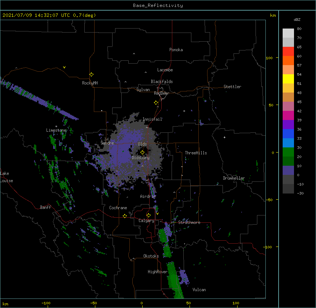Click the Airdrie label
The width and height of the screenshot is (316, 308).
pyautogui.click(x=148, y=196)
